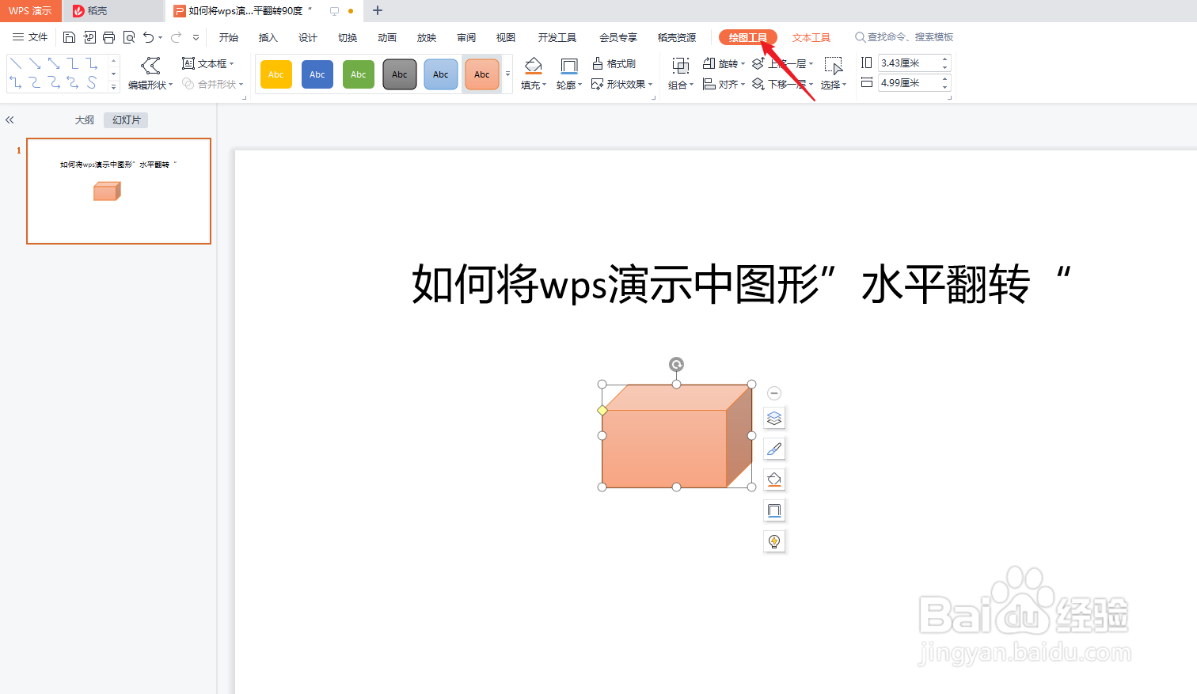The image size is (1197, 694).
Task: Click the Group (组合) icon
Action: (x=680, y=66)
